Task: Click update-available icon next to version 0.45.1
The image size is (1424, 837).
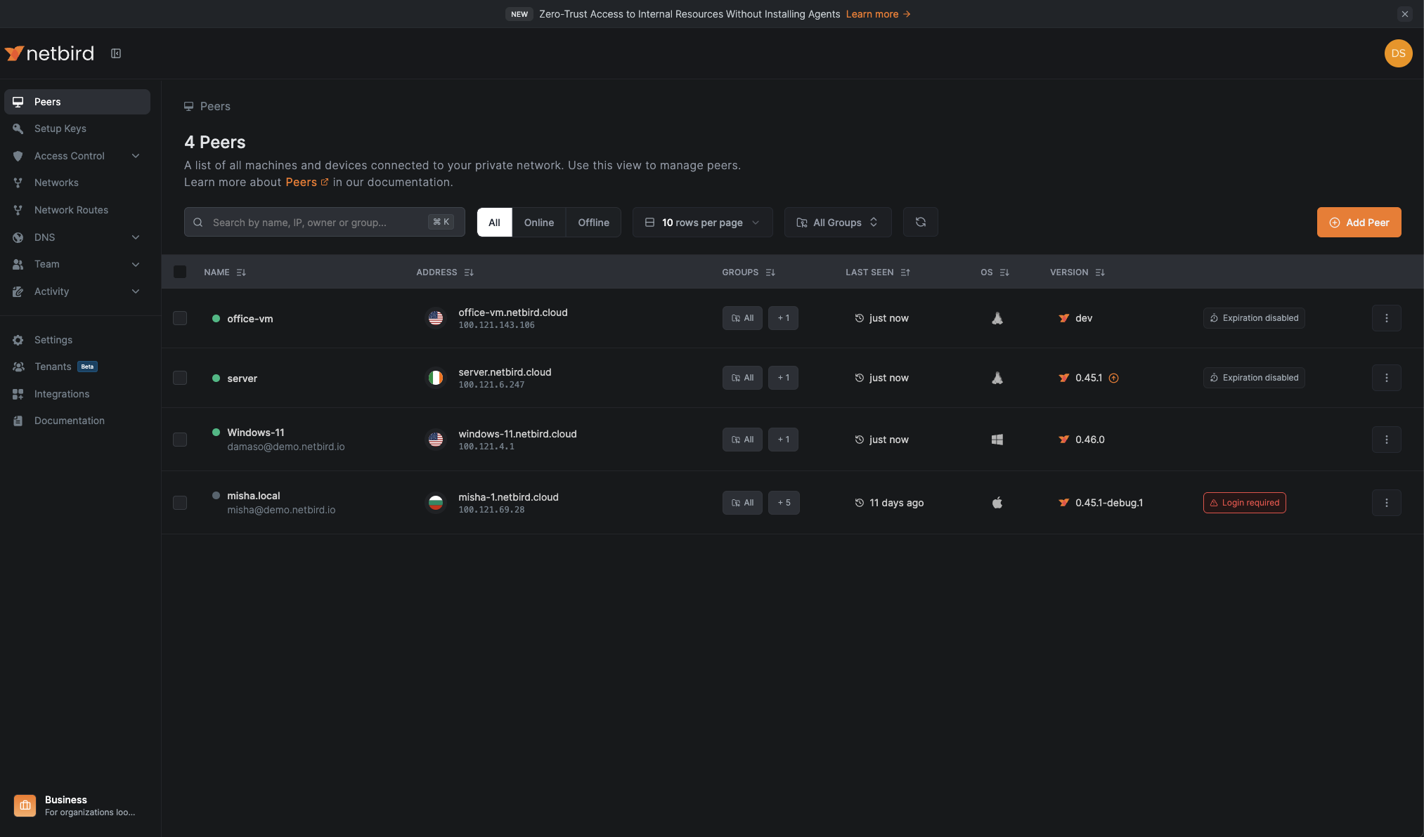Action: [x=1113, y=378]
